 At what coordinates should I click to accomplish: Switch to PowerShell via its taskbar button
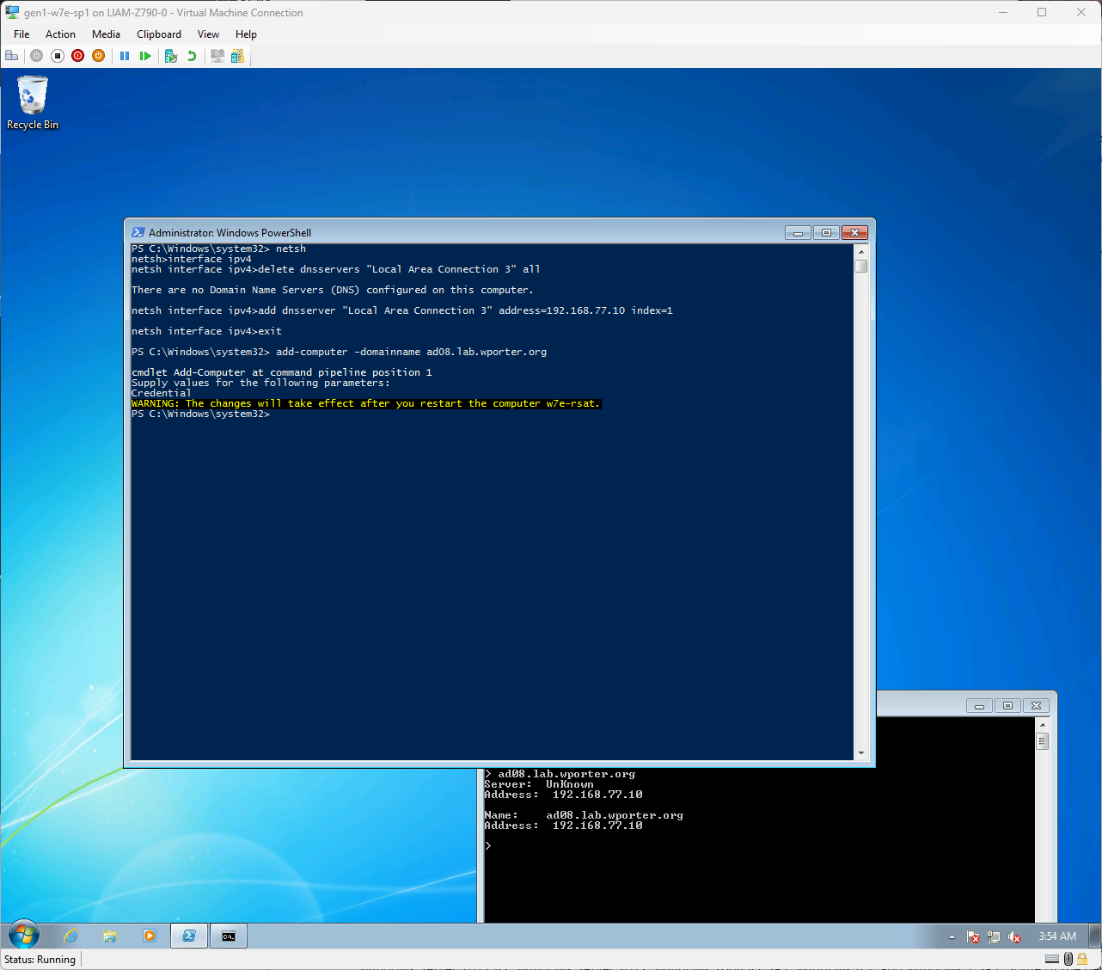point(189,936)
